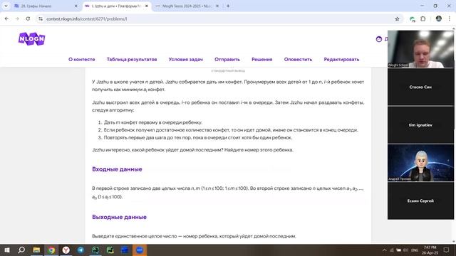Image resolution: width=456 pixels, height=256 pixels.
Task: Close the 'Jzzhu и дети' tab
Action: (x=147, y=6)
